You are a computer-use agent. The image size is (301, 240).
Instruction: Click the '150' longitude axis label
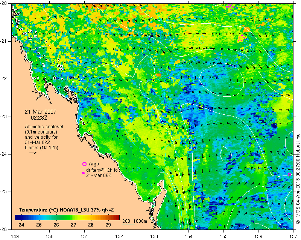[49, 237]
